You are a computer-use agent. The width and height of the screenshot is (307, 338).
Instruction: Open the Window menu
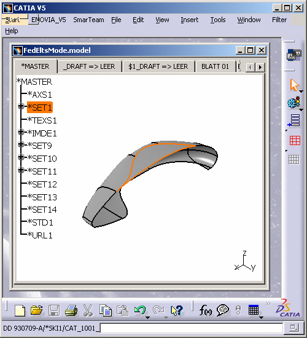[249, 20]
